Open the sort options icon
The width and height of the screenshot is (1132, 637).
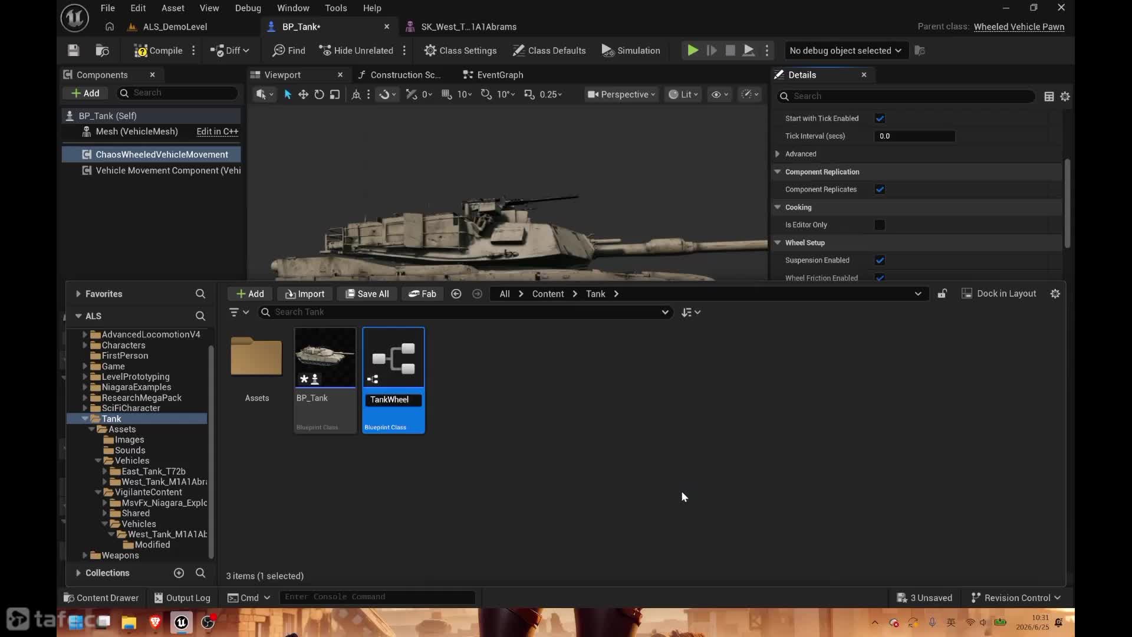tap(690, 312)
